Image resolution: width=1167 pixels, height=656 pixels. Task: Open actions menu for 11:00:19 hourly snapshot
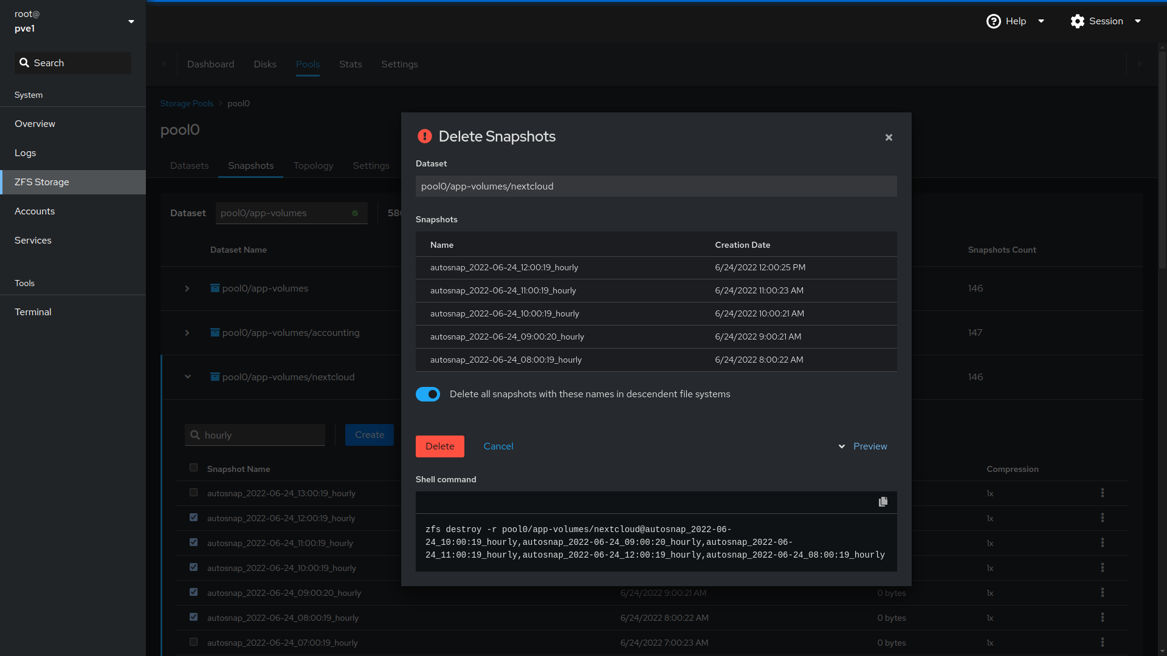click(1103, 542)
